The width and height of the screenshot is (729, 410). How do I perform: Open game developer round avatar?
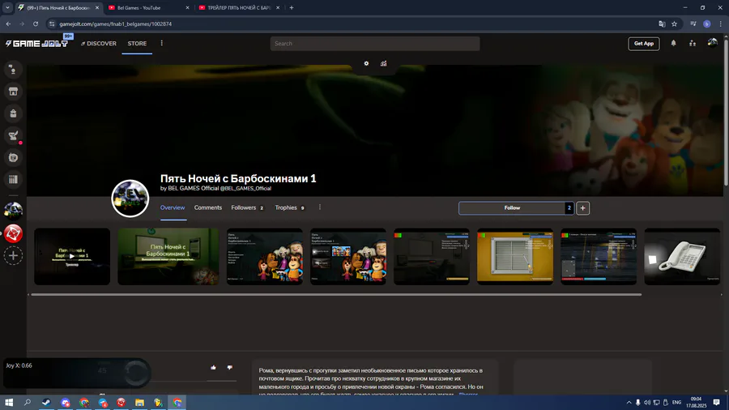click(130, 199)
